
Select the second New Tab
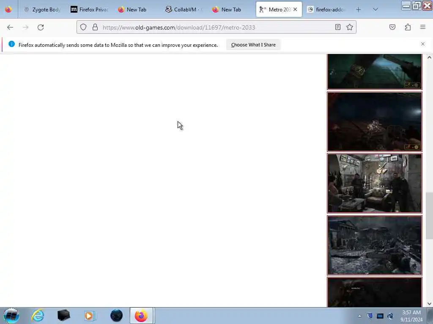coord(231,9)
